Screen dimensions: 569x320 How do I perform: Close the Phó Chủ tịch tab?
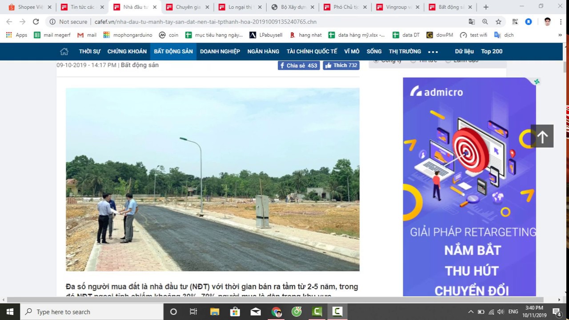[365, 7]
